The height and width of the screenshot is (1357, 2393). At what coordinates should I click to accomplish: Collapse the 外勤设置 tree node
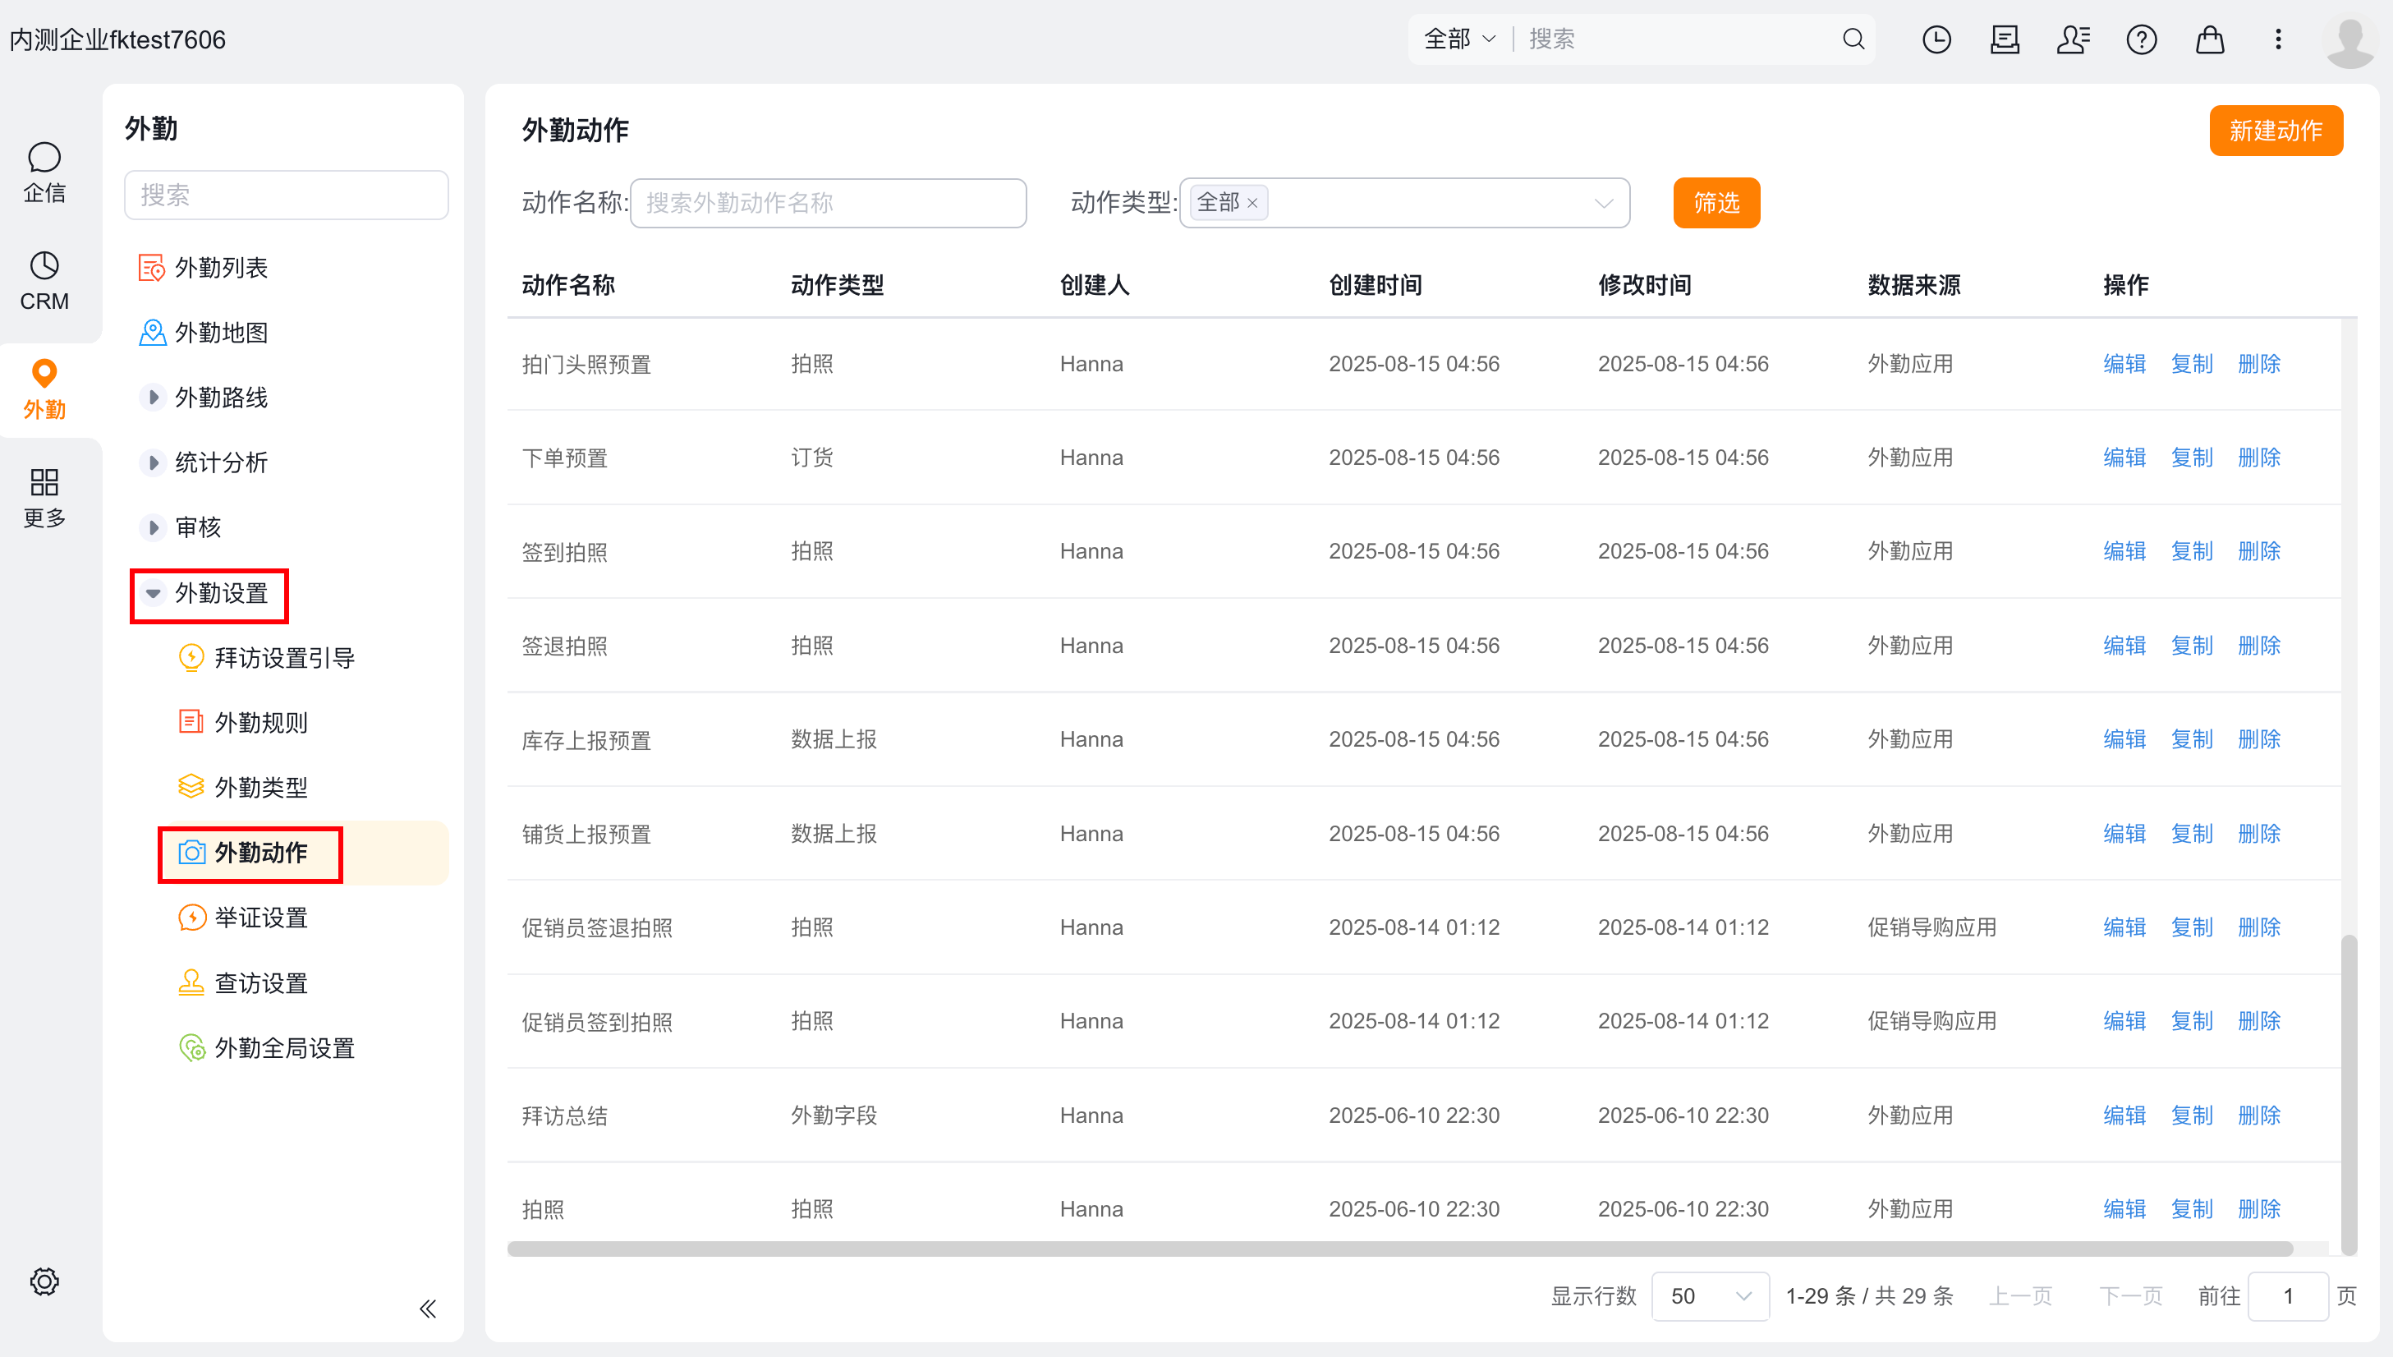click(x=153, y=593)
